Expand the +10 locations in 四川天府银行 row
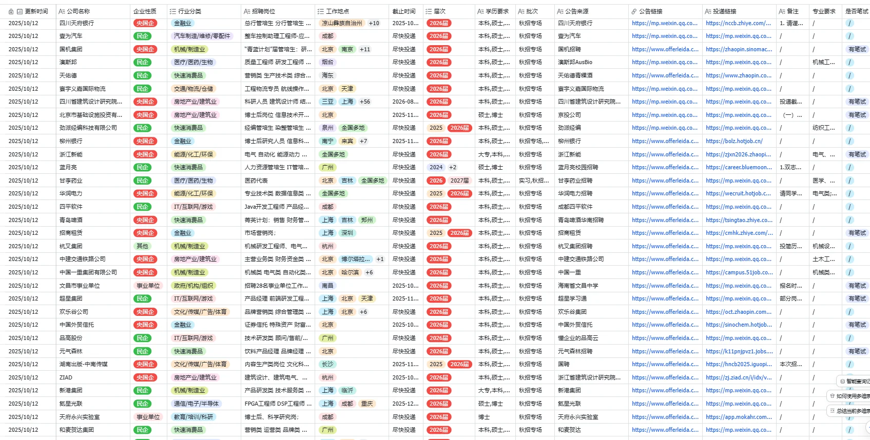 pyautogui.click(x=374, y=23)
